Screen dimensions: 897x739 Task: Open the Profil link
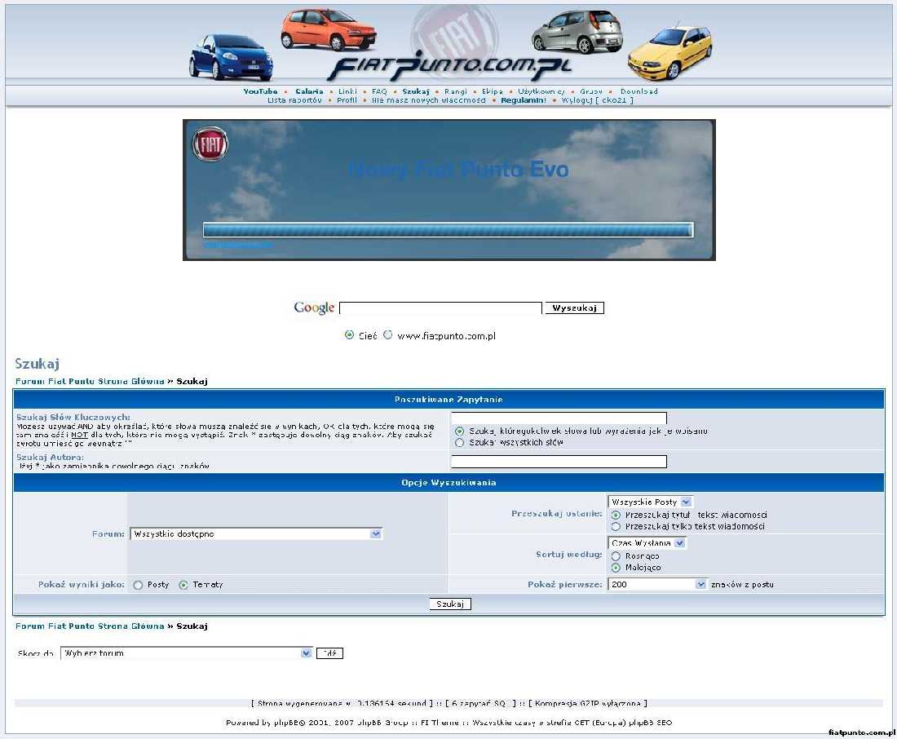pyautogui.click(x=347, y=100)
